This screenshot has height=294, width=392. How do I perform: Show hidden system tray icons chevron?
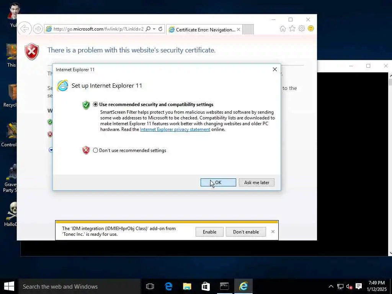coord(331,286)
